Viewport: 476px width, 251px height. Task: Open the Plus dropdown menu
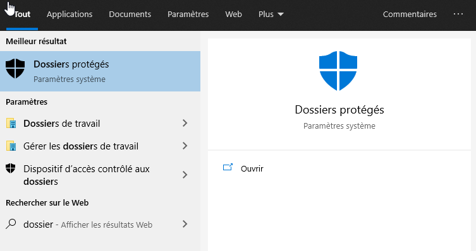pyautogui.click(x=271, y=15)
